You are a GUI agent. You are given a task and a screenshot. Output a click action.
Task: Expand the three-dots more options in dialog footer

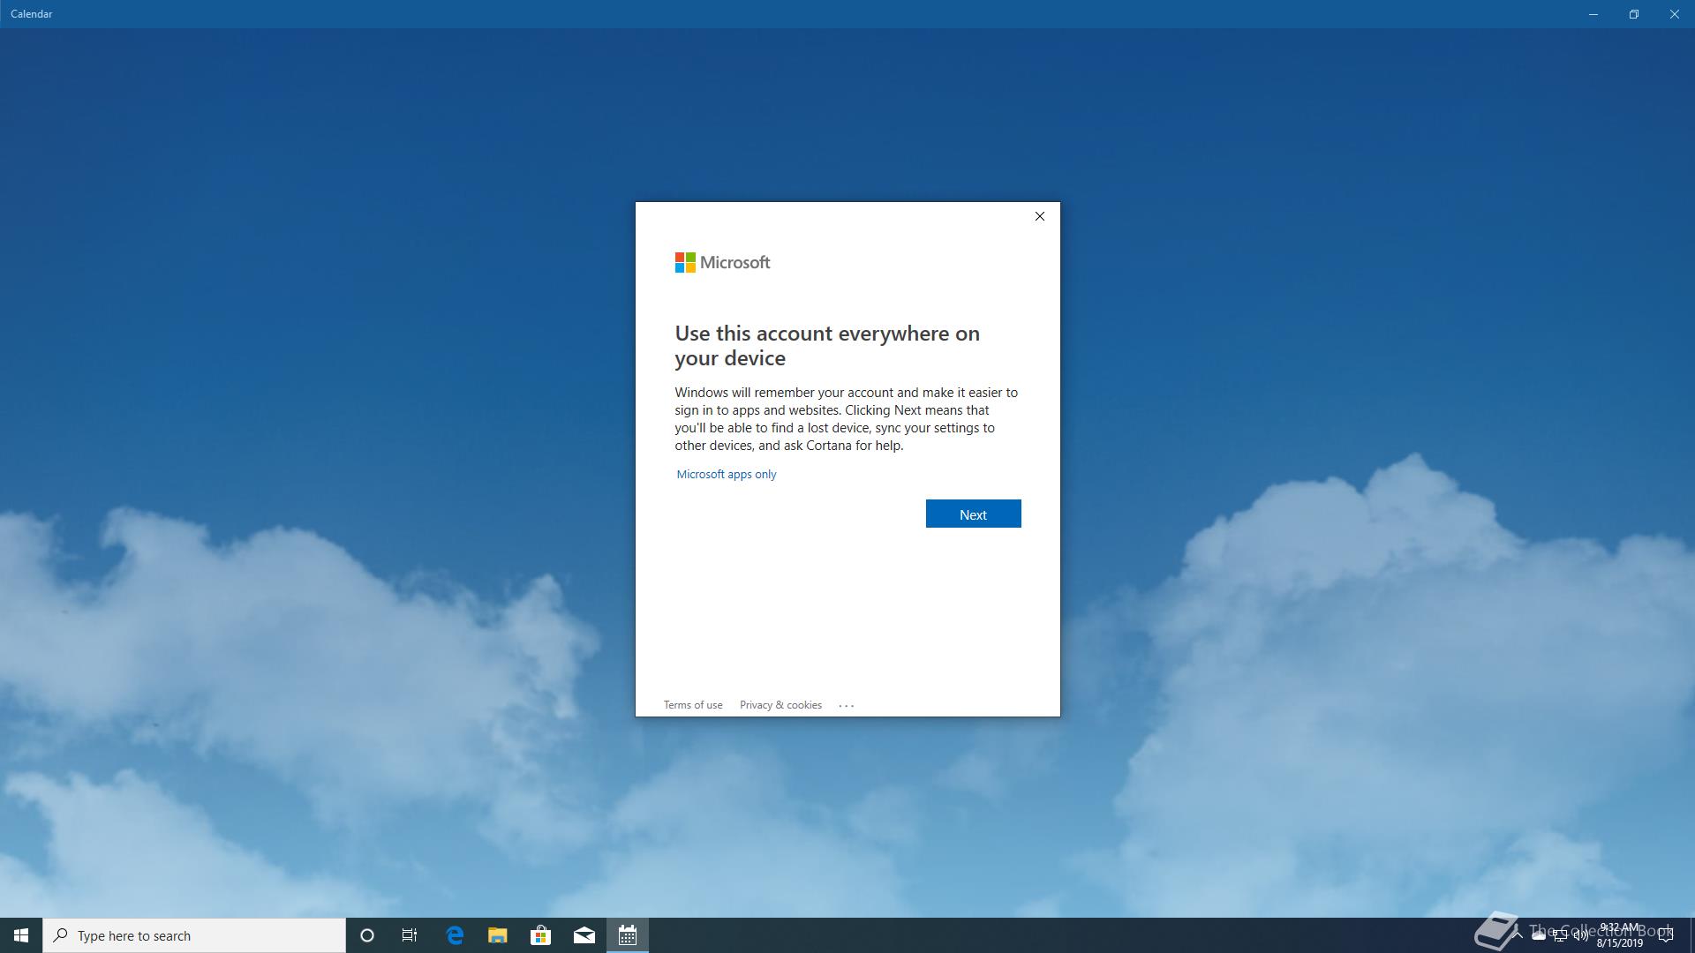[846, 705]
